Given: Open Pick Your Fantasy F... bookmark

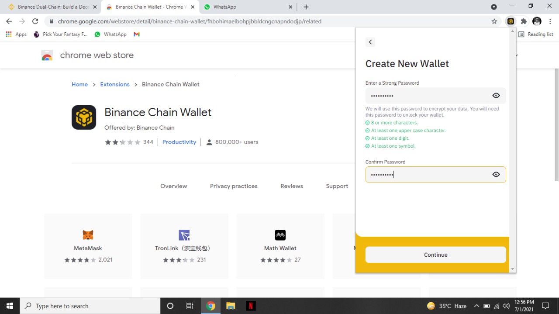Looking at the screenshot, I should pos(61,34).
